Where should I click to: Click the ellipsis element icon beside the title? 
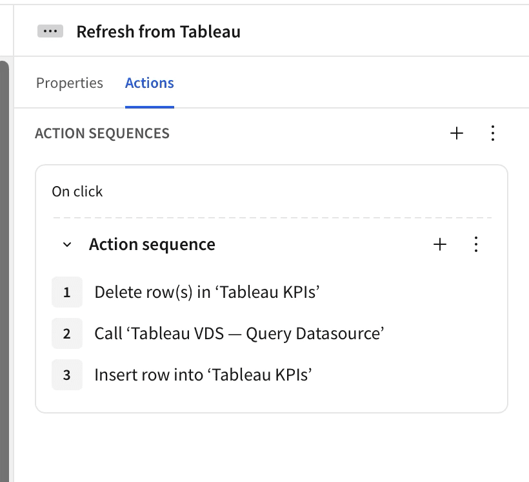pos(50,32)
